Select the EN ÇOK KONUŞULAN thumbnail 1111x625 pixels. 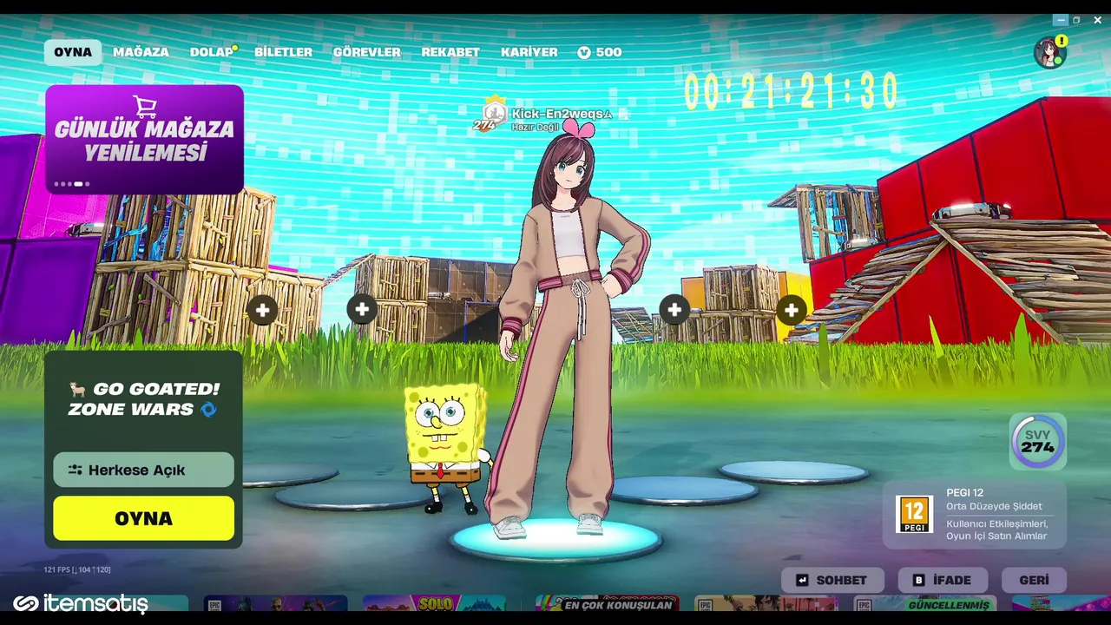tap(607, 603)
